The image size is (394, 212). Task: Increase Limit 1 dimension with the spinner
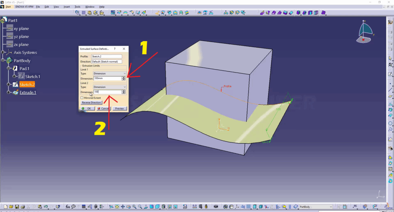[124, 78]
